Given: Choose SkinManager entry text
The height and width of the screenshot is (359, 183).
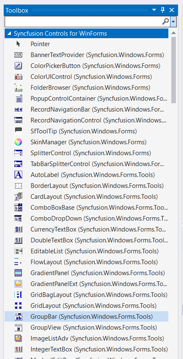Looking at the screenshot, I should [88, 142].
